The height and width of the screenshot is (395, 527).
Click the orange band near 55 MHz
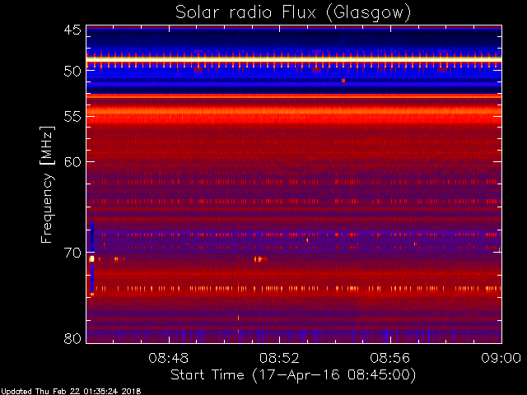coord(294,114)
